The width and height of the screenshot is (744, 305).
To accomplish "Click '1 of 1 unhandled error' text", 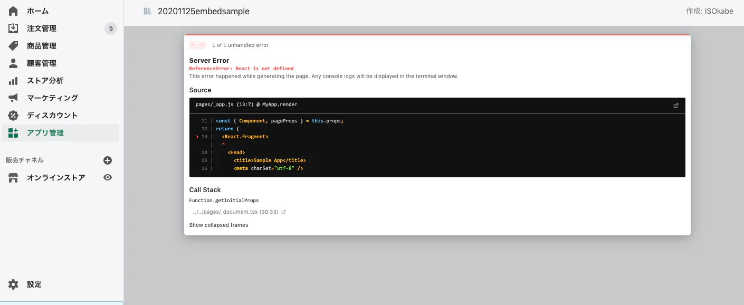I will [x=241, y=45].
